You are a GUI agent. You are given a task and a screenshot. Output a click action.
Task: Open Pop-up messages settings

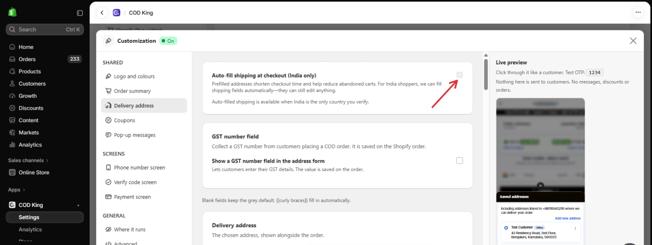(144, 135)
